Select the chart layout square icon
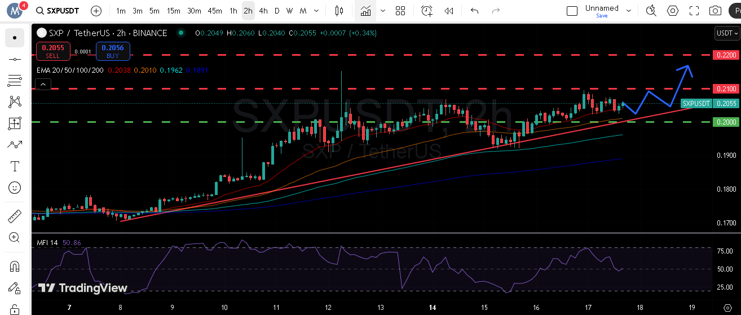Viewport: 741px width, 315px height. point(572,11)
